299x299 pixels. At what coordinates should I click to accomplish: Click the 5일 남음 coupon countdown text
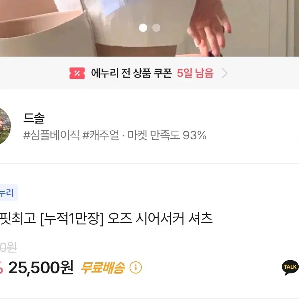click(x=195, y=73)
